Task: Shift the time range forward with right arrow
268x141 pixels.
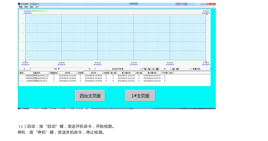Action: tap(89, 69)
